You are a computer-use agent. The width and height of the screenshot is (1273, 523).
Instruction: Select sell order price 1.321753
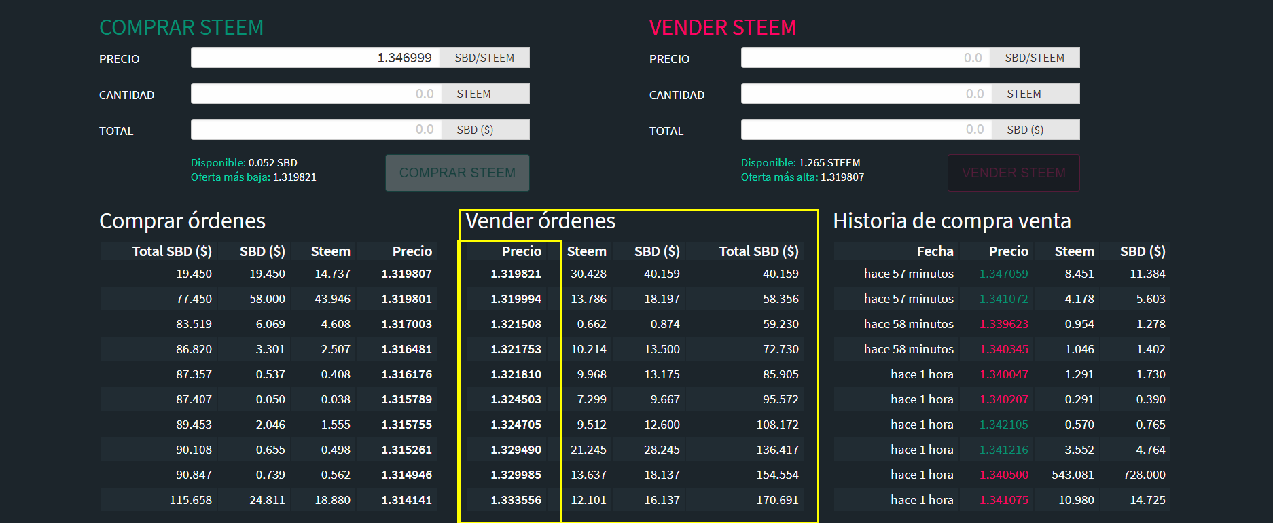[516, 349]
